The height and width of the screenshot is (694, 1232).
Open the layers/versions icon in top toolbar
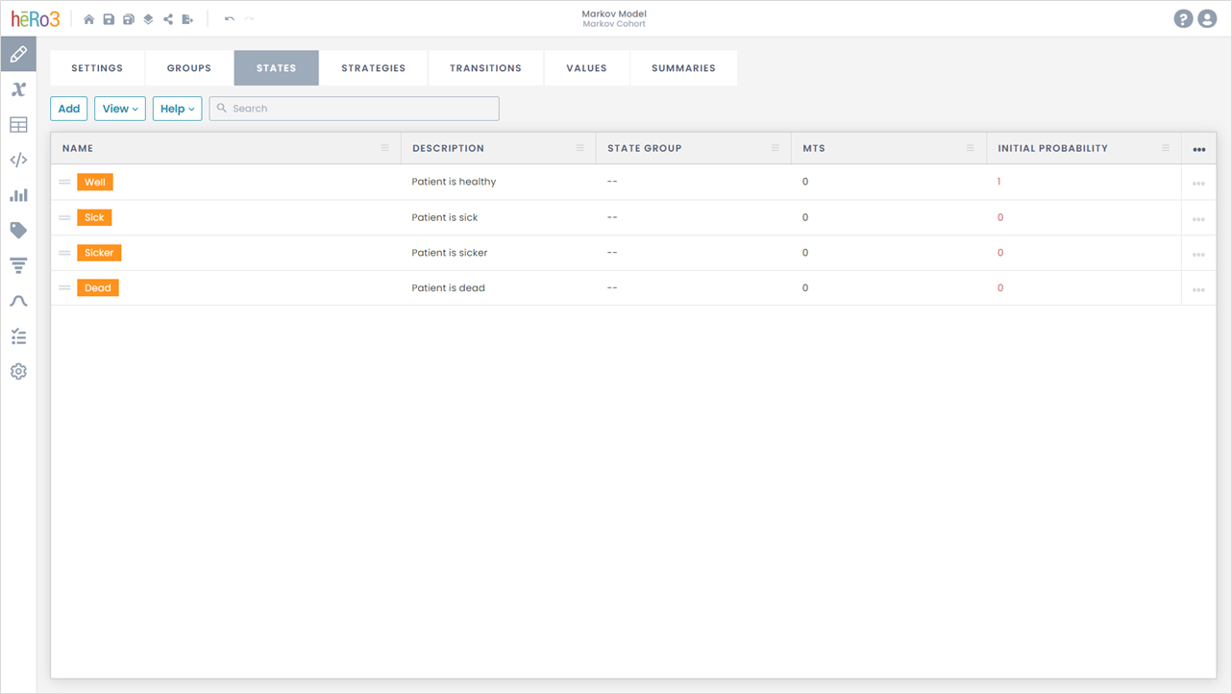pyautogui.click(x=148, y=19)
